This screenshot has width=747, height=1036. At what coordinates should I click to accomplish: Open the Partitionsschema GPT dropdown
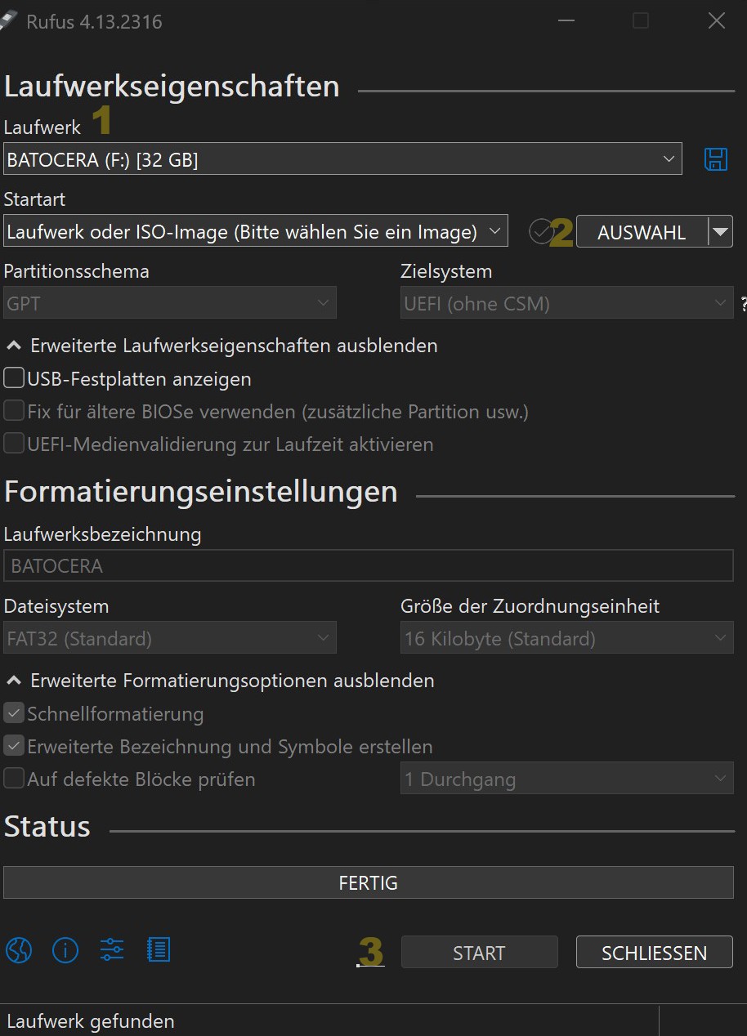(x=170, y=303)
